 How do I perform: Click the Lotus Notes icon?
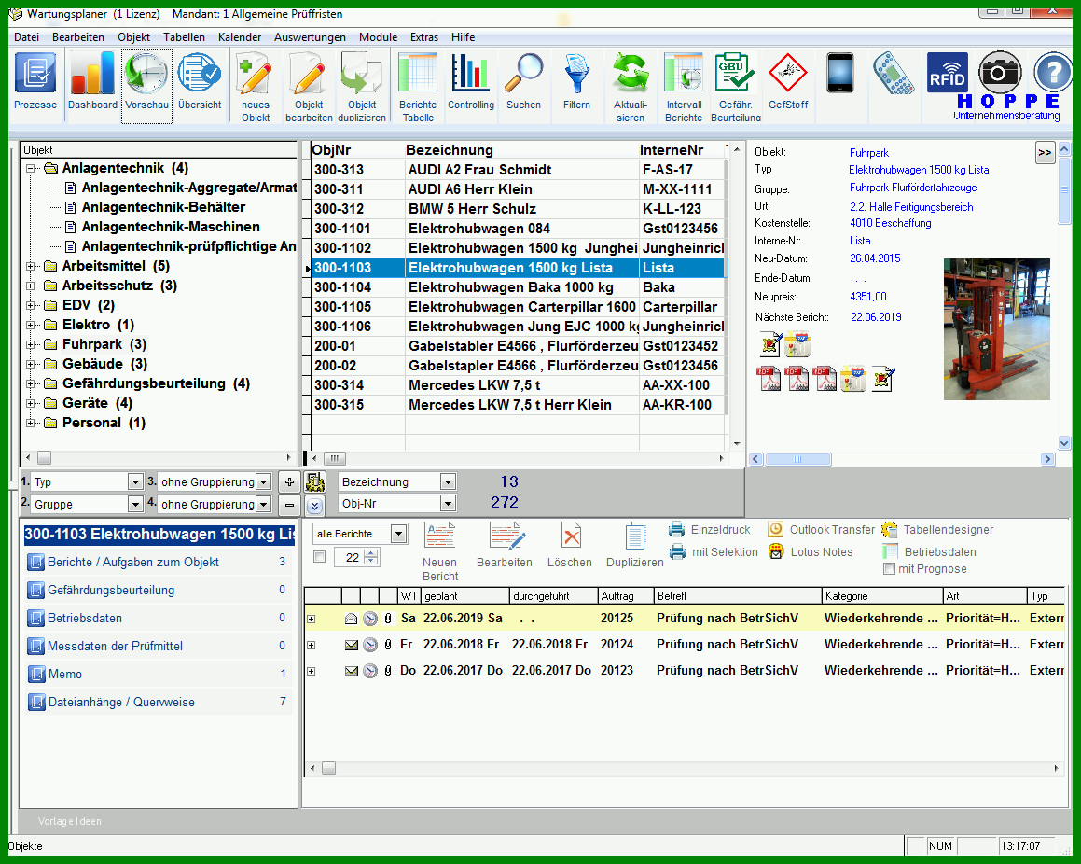pyautogui.click(x=776, y=551)
